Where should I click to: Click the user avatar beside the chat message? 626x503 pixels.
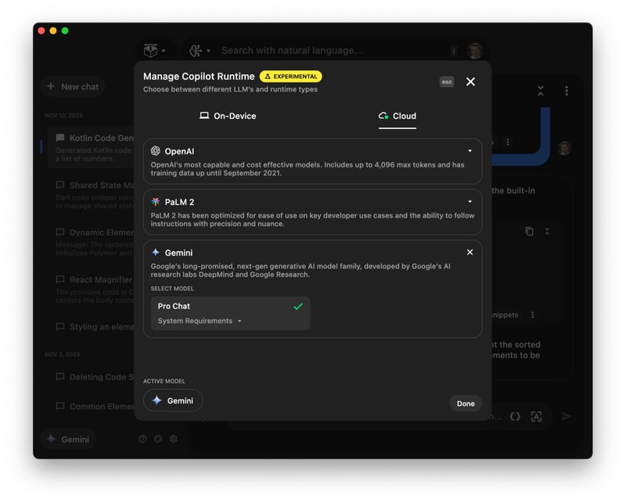tap(564, 148)
